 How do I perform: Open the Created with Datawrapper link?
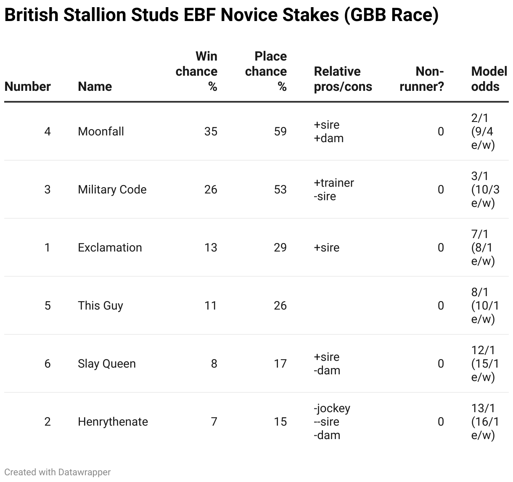point(57,472)
